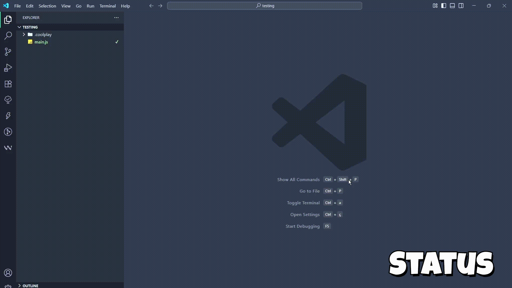The image size is (512, 288).
Task: Click the lightning bolt extension icon
Action: coord(8,116)
